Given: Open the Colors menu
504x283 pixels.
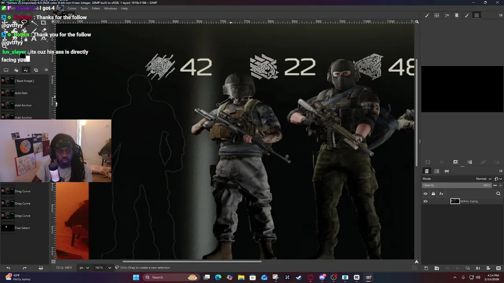Looking at the screenshot, I should (x=72, y=8).
